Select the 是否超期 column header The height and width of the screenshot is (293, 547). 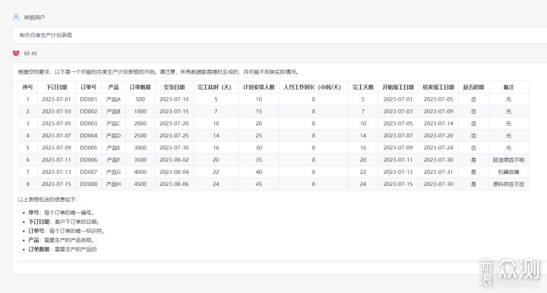473,87
